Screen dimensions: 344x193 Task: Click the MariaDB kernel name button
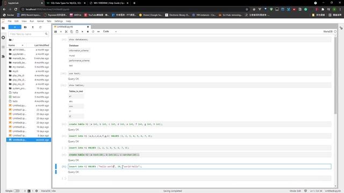point(328,32)
